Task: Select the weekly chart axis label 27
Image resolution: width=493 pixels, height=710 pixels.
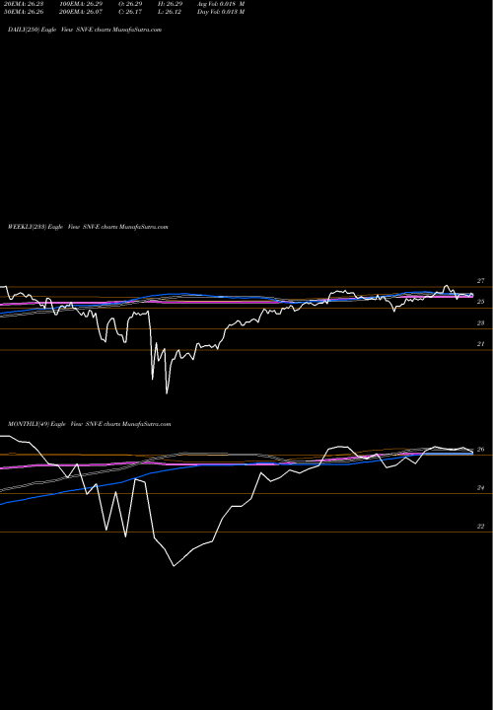Action: click(x=481, y=281)
